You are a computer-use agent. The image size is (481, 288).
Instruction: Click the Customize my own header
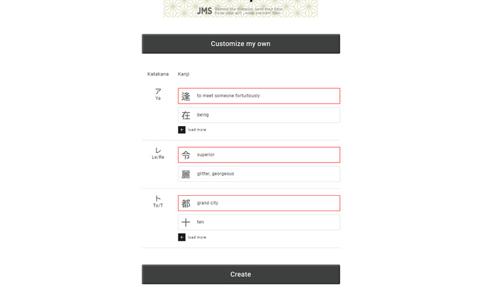click(x=240, y=44)
